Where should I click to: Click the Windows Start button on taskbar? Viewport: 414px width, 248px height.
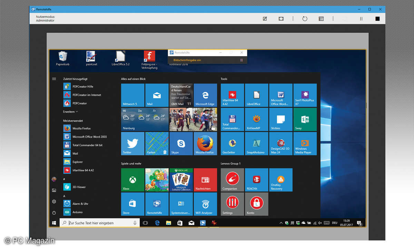[54, 223]
